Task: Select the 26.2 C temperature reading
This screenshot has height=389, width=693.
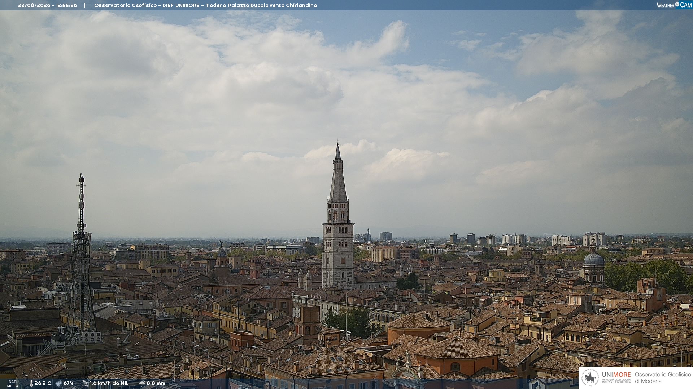Action: [x=43, y=383]
